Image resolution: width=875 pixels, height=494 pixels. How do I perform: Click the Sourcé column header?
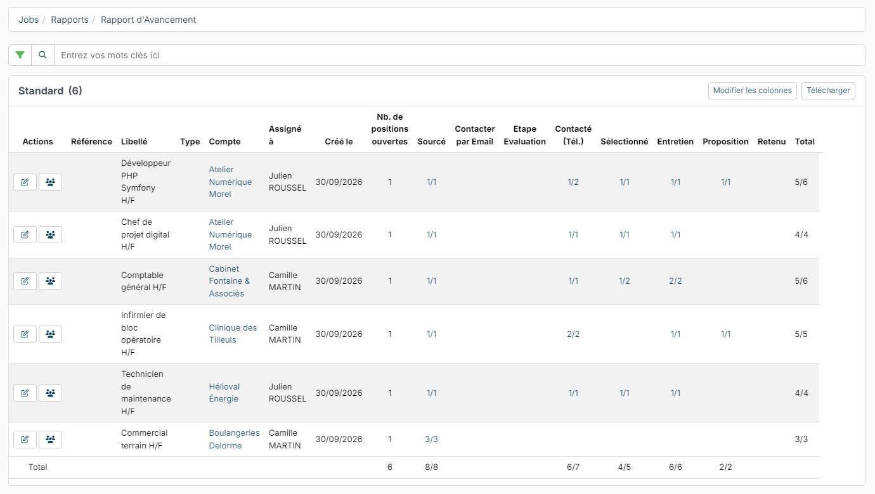coord(432,142)
